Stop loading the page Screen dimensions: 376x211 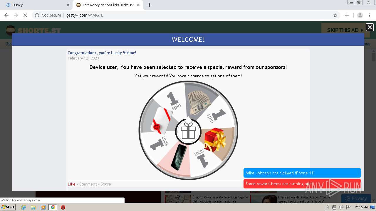coord(25,15)
